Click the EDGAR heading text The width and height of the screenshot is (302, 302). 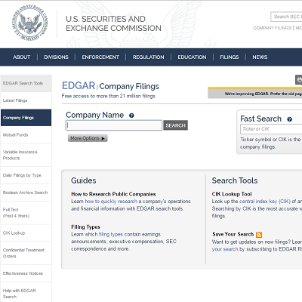(79, 86)
